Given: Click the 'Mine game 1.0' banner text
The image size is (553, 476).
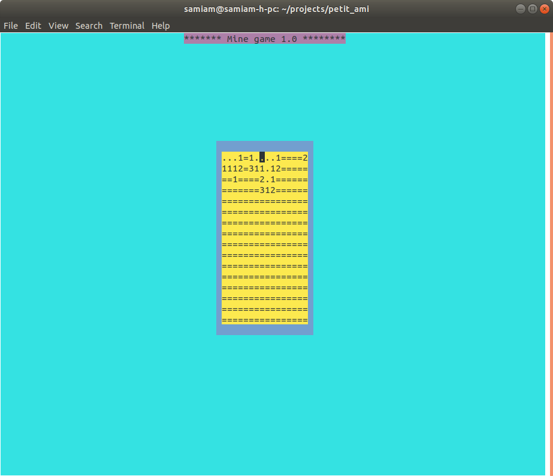Looking at the screenshot, I should (262, 39).
